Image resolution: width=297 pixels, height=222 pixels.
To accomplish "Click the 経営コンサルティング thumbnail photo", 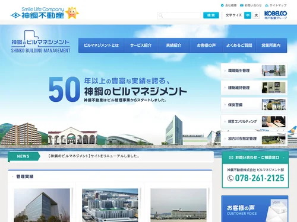I will 273,121.
